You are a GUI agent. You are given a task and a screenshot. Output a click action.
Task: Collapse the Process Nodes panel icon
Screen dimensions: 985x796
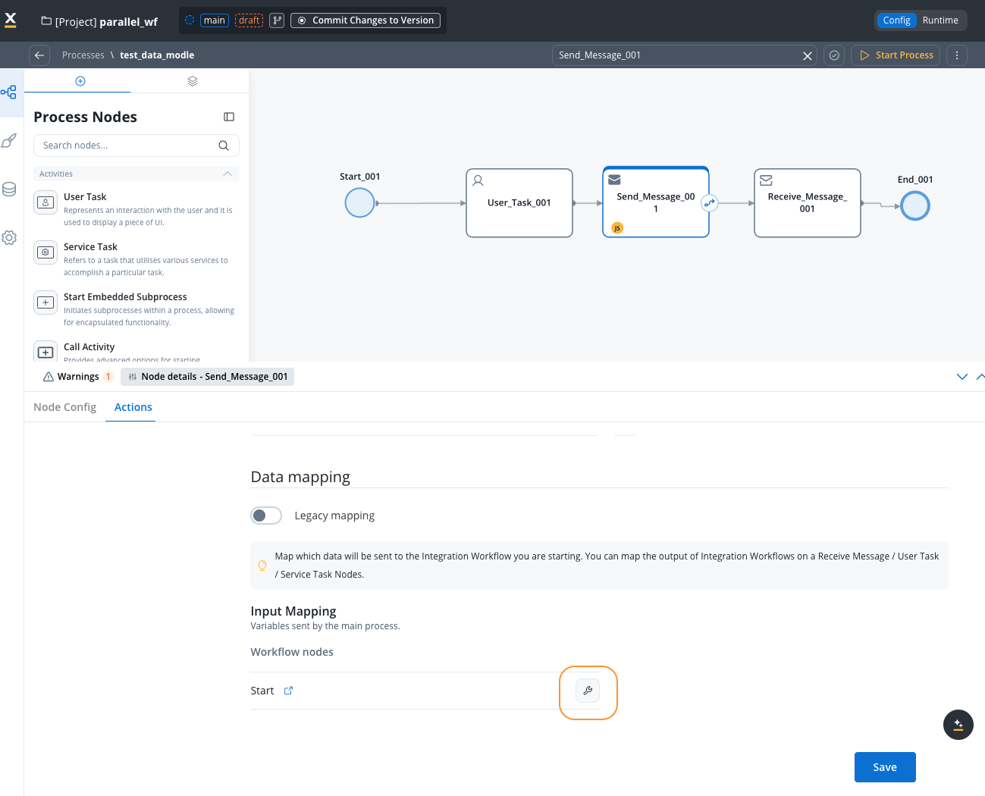[x=229, y=117]
